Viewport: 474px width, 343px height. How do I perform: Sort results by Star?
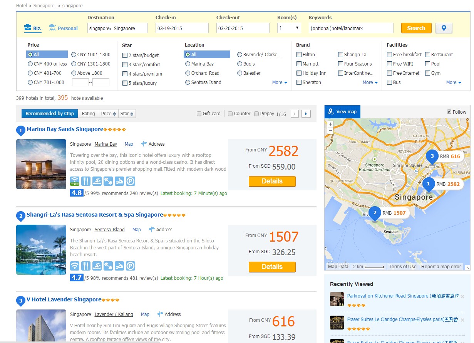(x=127, y=114)
